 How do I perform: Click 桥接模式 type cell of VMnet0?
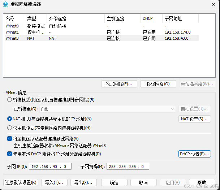(x=36, y=26)
